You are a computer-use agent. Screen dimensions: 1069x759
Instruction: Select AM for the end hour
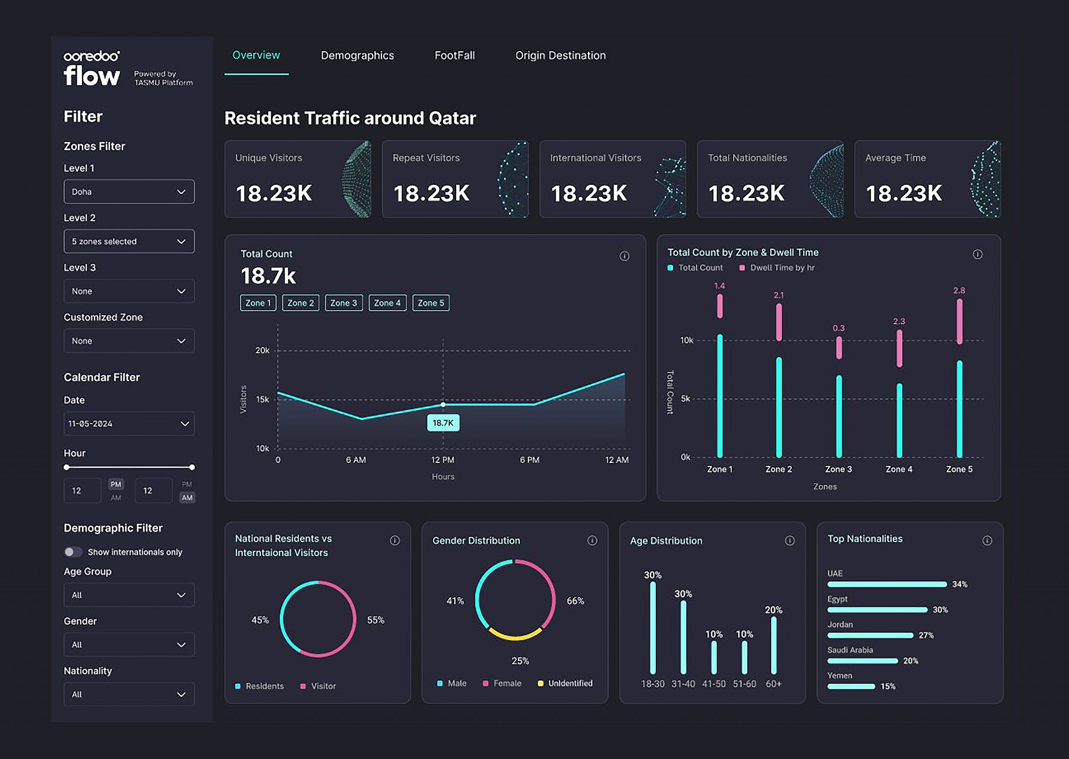[187, 498]
